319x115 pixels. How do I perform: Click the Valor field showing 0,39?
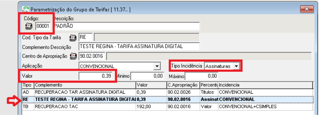pyautogui.click(x=96, y=76)
